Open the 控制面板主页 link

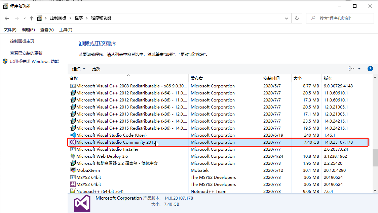tap(22, 41)
